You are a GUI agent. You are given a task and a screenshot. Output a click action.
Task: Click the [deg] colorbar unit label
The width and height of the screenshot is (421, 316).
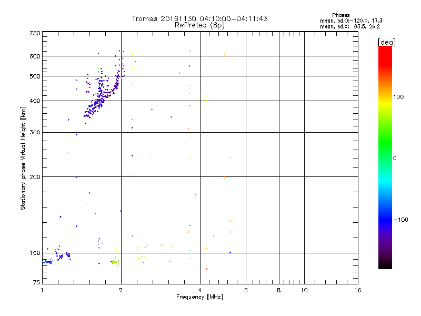tap(386, 42)
